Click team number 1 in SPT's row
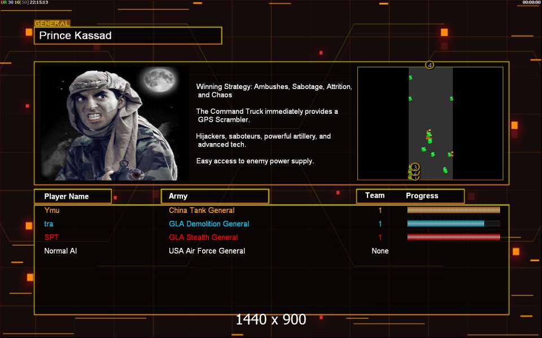The width and height of the screenshot is (542, 338). point(380,237)
